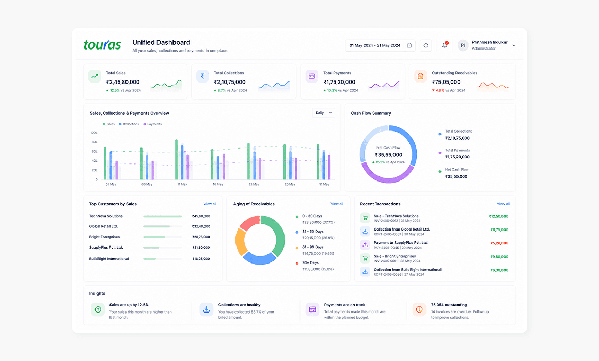Open the Daily interval dropdown

point(324,113)
